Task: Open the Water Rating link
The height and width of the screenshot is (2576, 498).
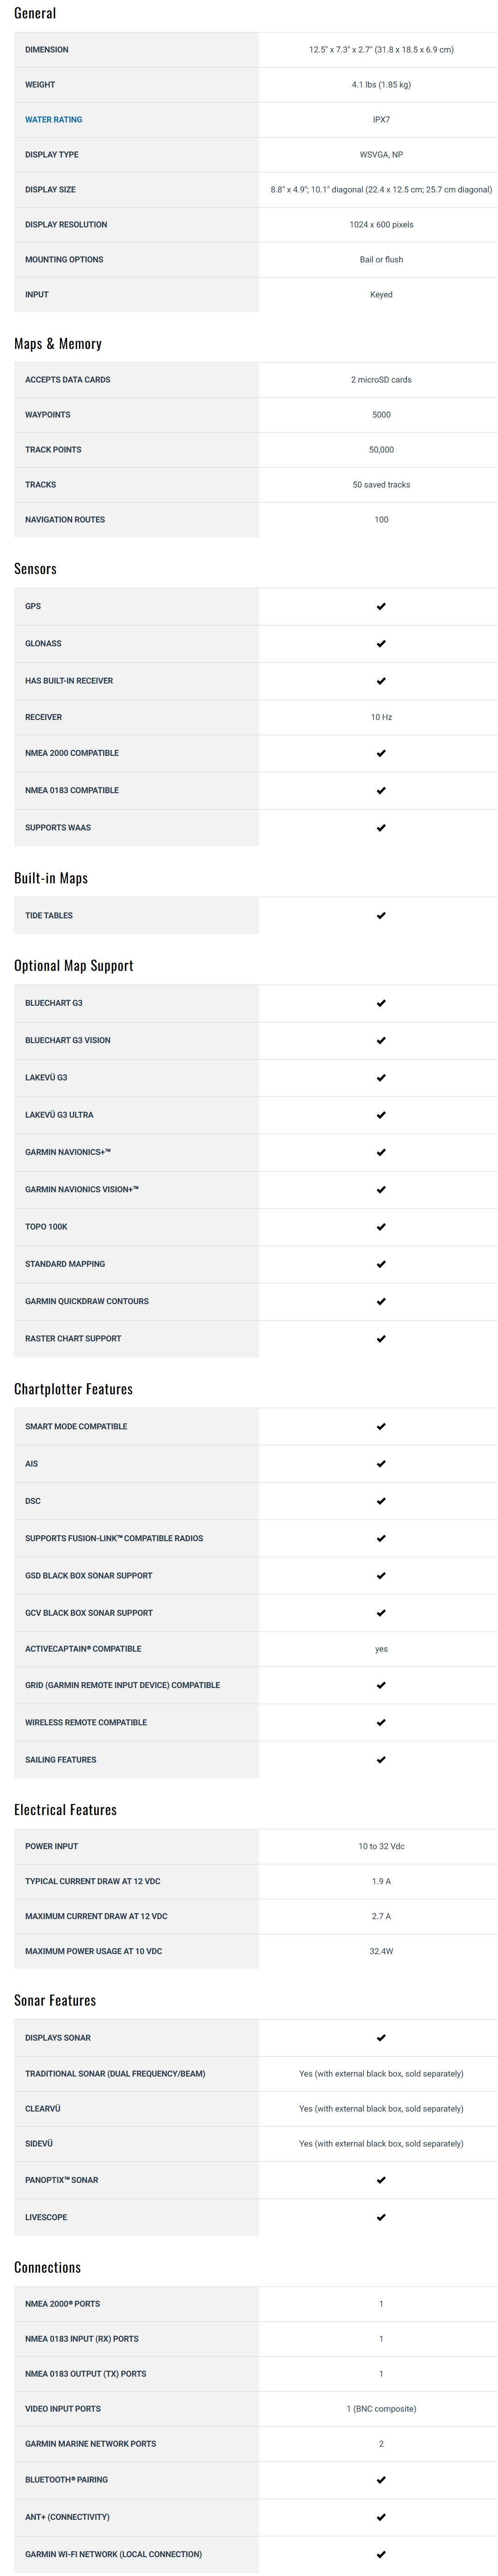Action: pos(54,120)
